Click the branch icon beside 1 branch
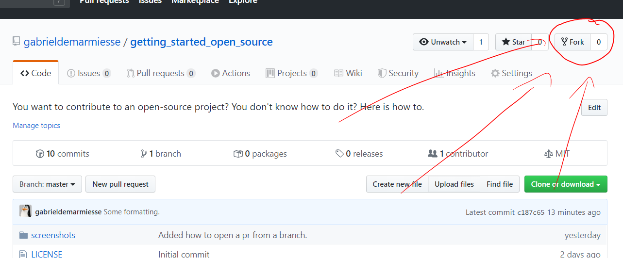The width and height of the screenshot is (623, 258). click(144, 154)
